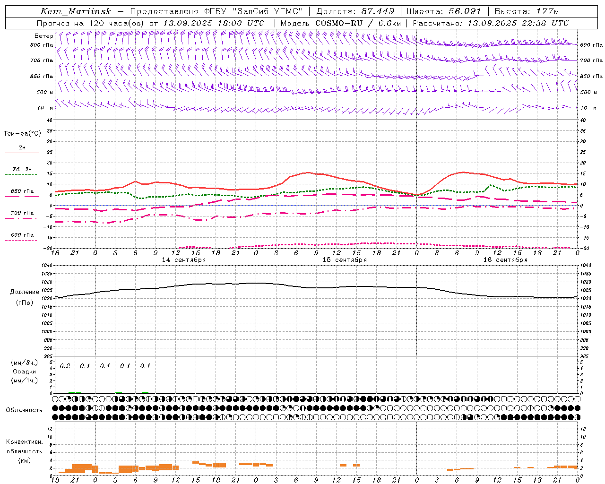The width and height of the screenshot is (605, 484).
Task: Click the Td 2м dew point legend label
Action: click(x=22, y=169)
